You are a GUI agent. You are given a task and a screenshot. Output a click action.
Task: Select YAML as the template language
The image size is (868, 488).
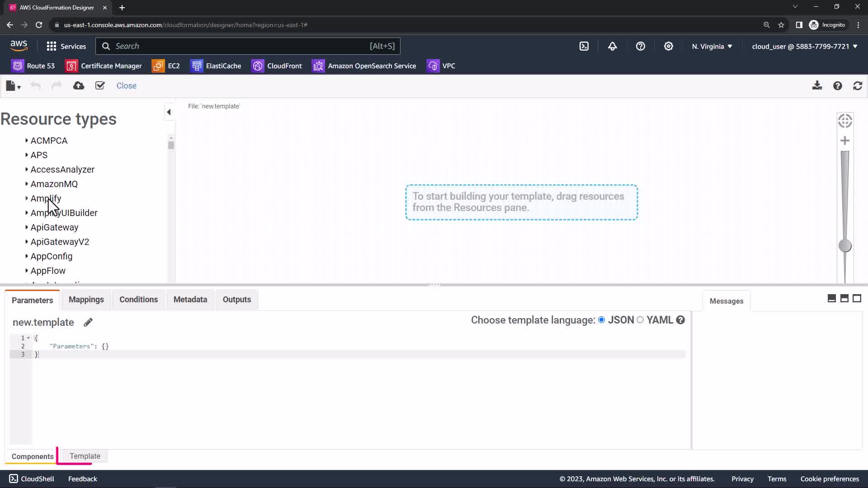tap(640, 320)
